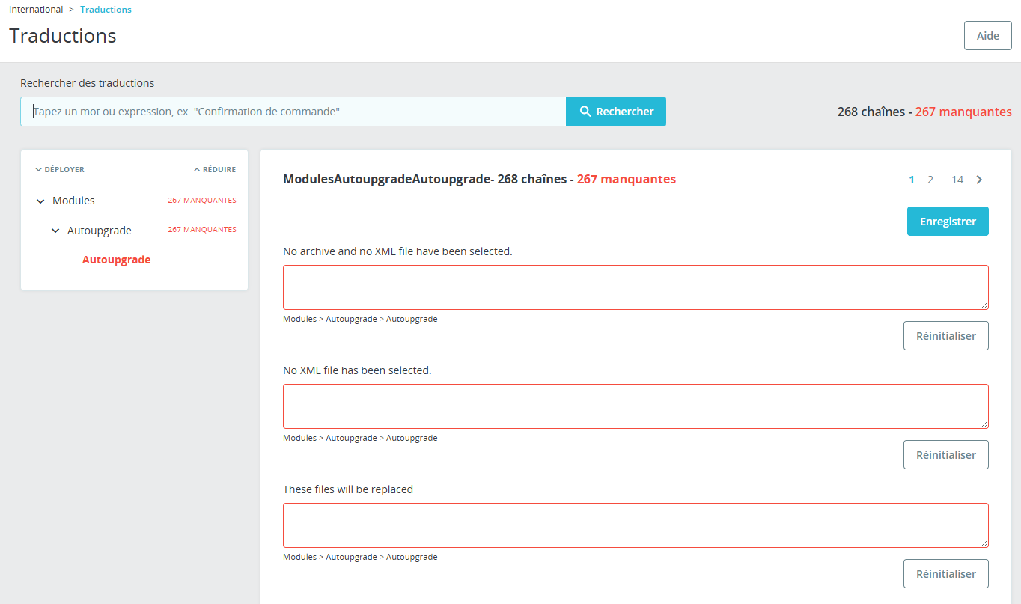This screenshot has height=604, width=1021.
Task: Collapse all with RÉDUIRE
Action: pos(215,170)
